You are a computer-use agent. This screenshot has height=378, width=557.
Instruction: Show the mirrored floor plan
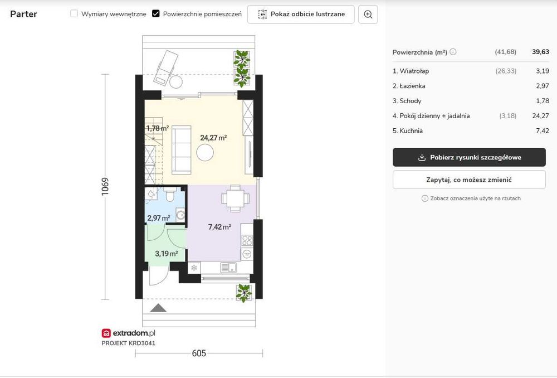click(301, 14)
